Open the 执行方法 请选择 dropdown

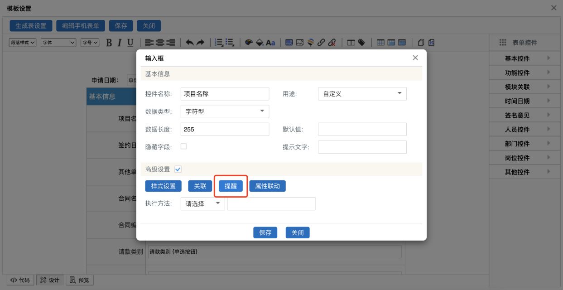pos(202,204)
